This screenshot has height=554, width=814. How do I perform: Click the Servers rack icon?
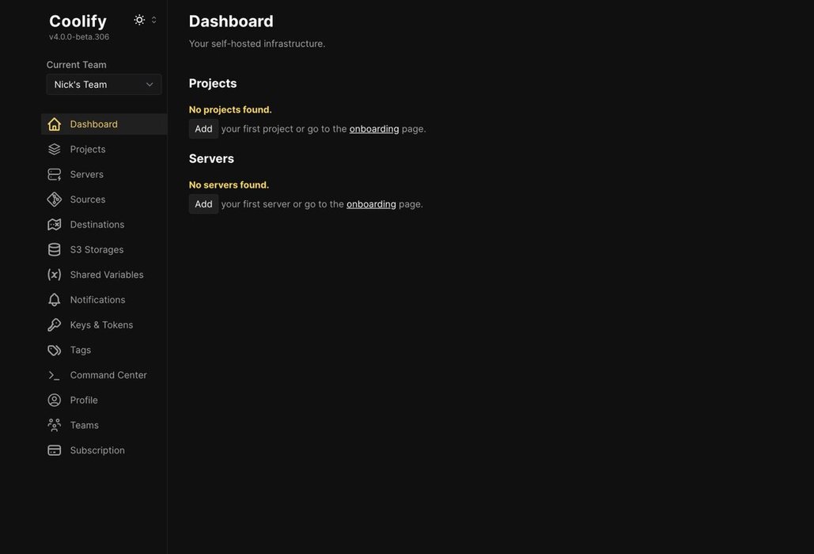(54, 174)
